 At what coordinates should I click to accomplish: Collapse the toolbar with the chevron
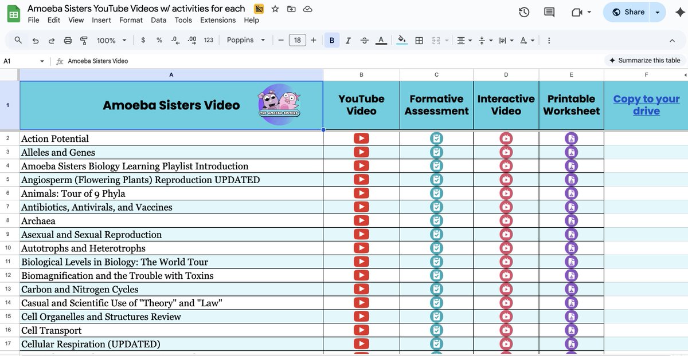click(x=673, y=40)
